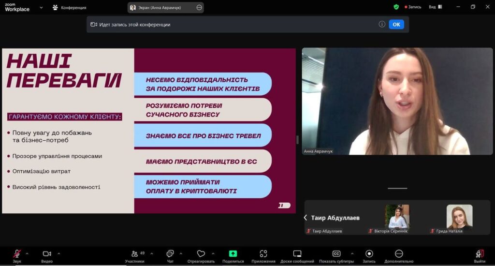Screen dimensions: 495x266
Task: Open the Участники participants list
Action: tap(134, 254)
